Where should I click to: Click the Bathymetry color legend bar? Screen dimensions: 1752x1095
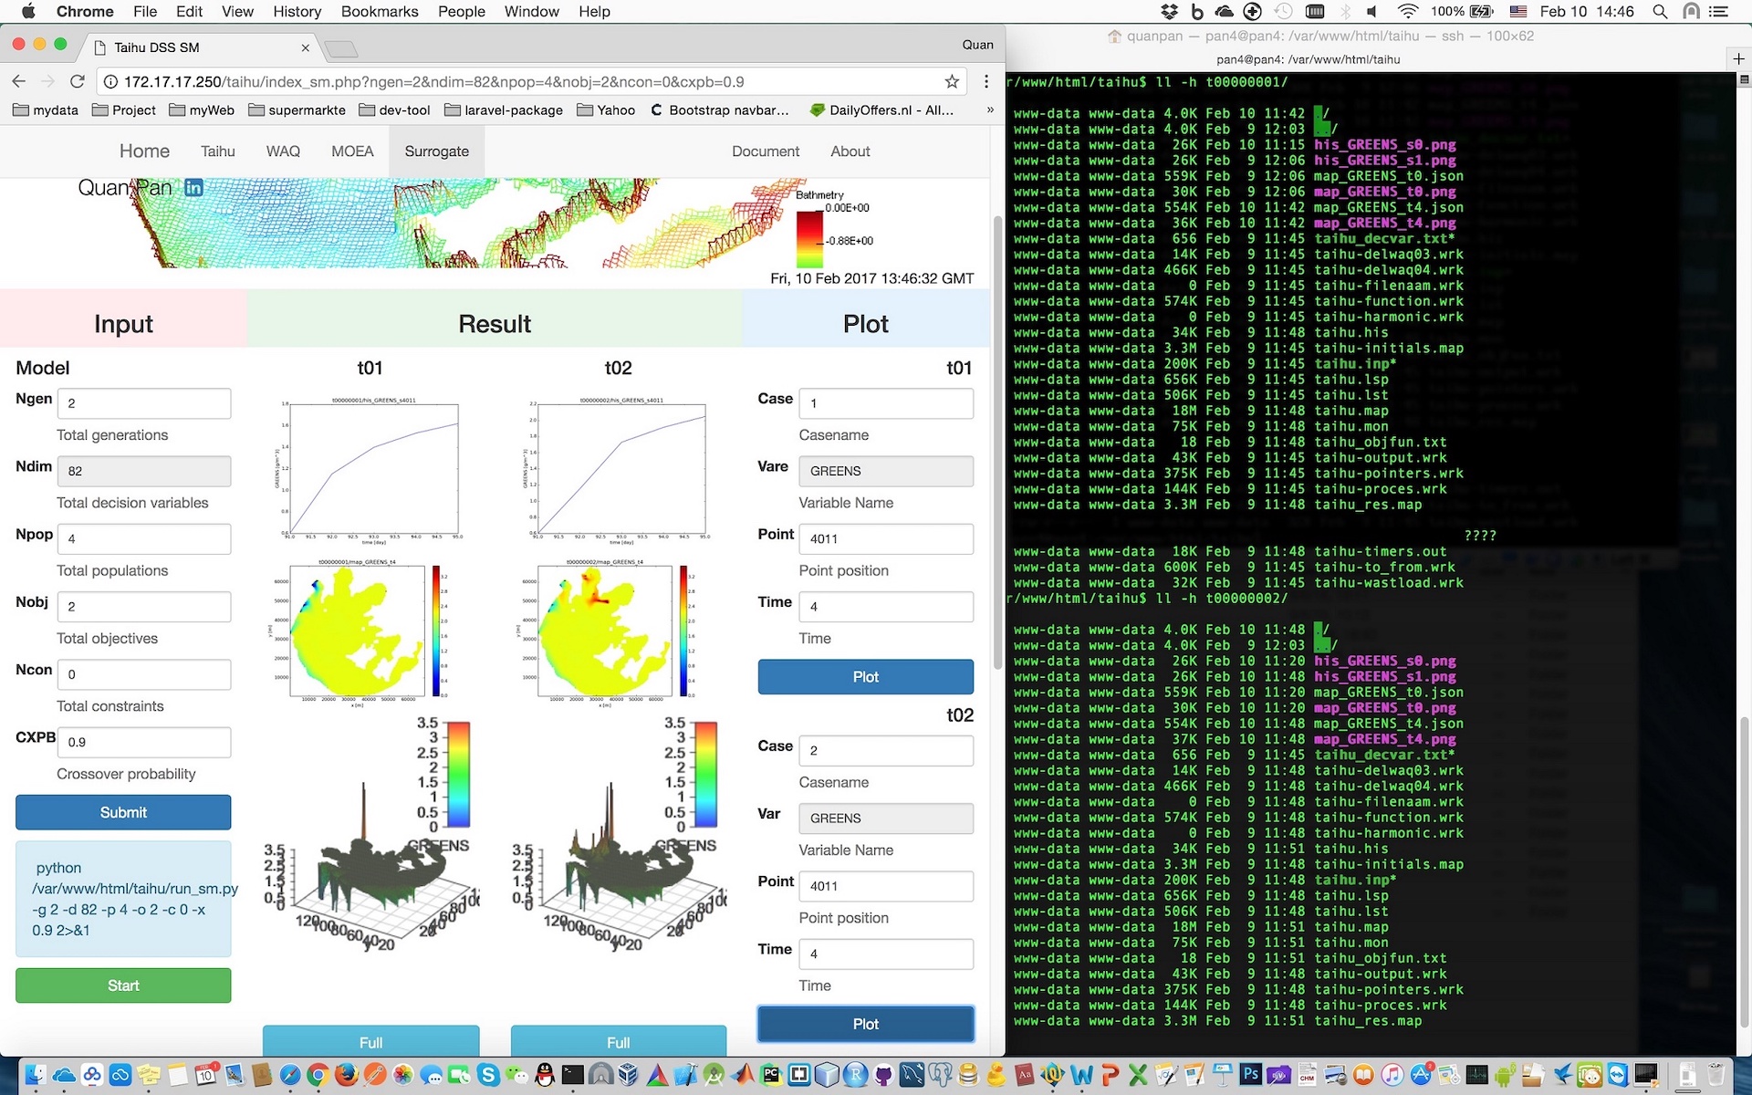point(808,239)
